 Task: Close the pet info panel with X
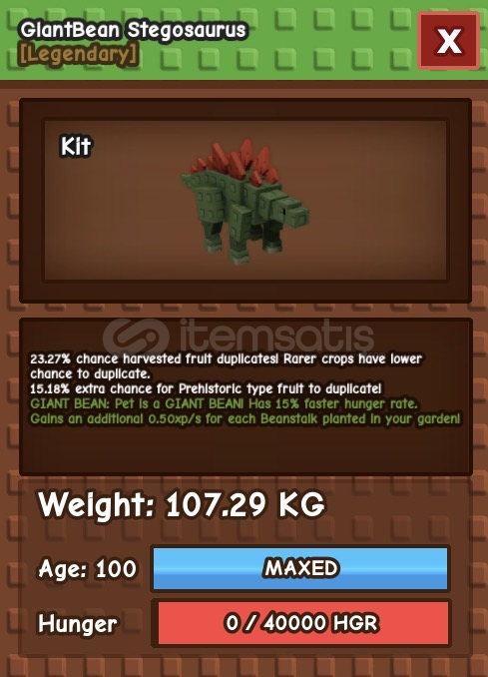coord(449,41)
